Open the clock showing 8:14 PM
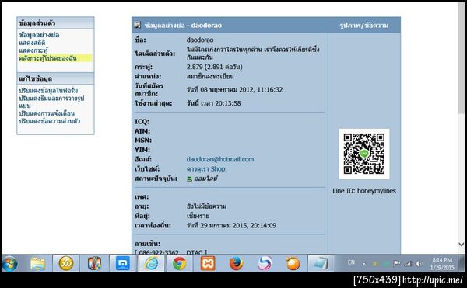The height and width of the screenshot is (288, 467). click(442, 264)
